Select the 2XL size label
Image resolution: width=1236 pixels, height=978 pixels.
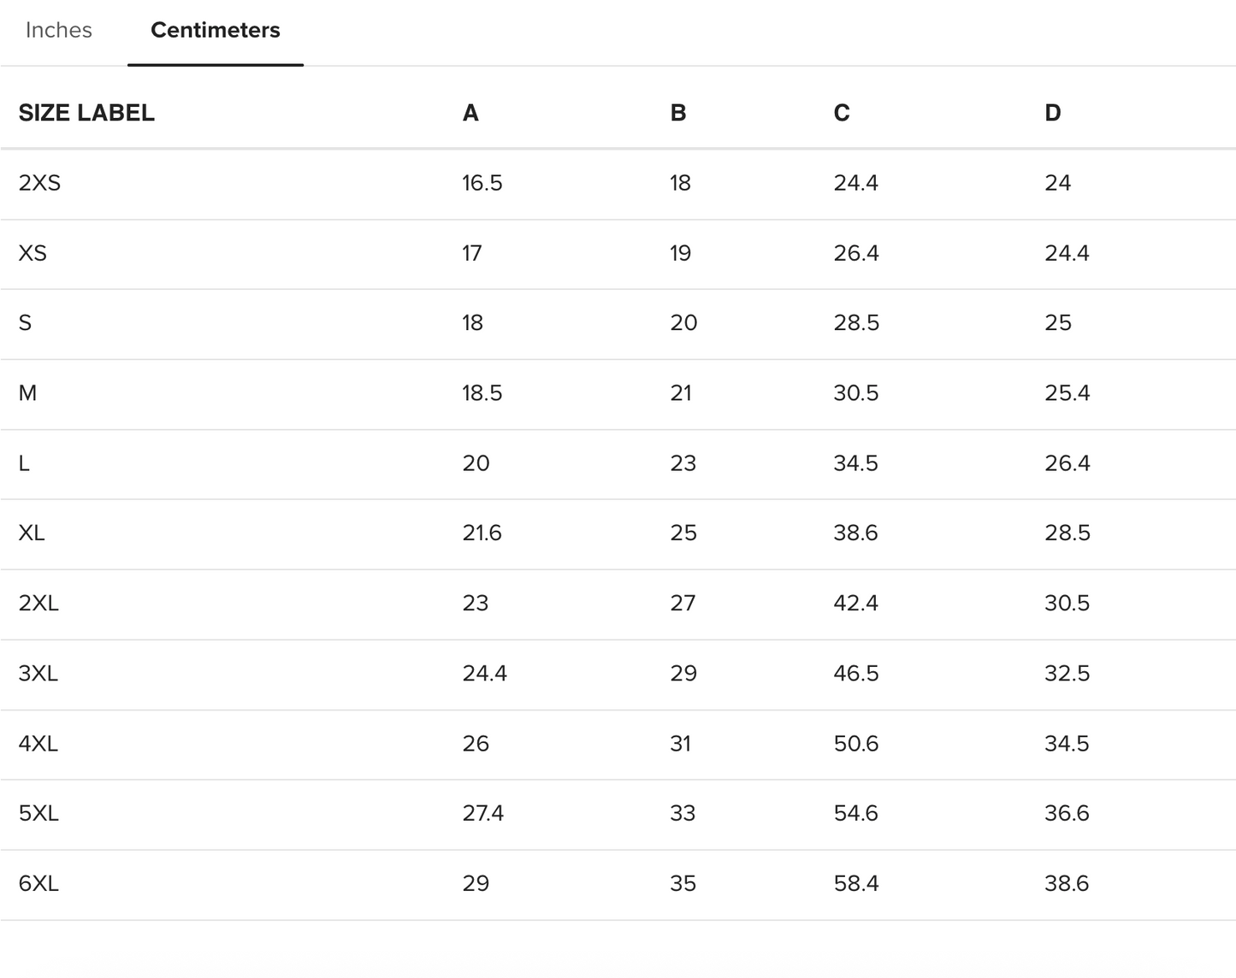point(38,604)
